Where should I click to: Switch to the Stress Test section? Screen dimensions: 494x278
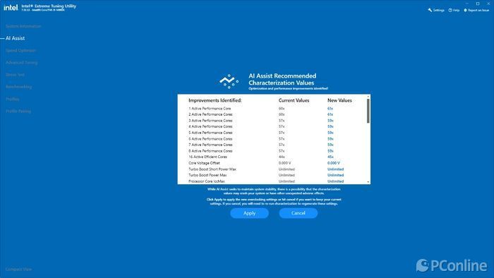tap(15, 75)
